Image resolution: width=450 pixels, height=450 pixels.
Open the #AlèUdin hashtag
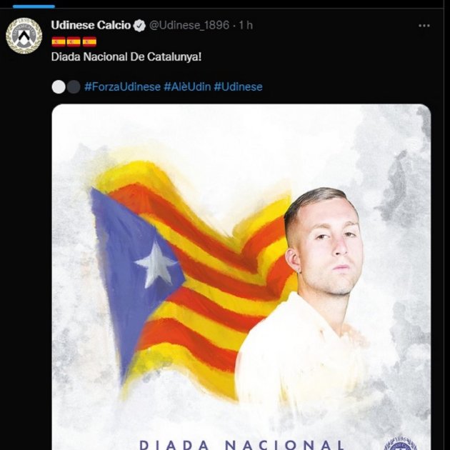coord(187,86)
